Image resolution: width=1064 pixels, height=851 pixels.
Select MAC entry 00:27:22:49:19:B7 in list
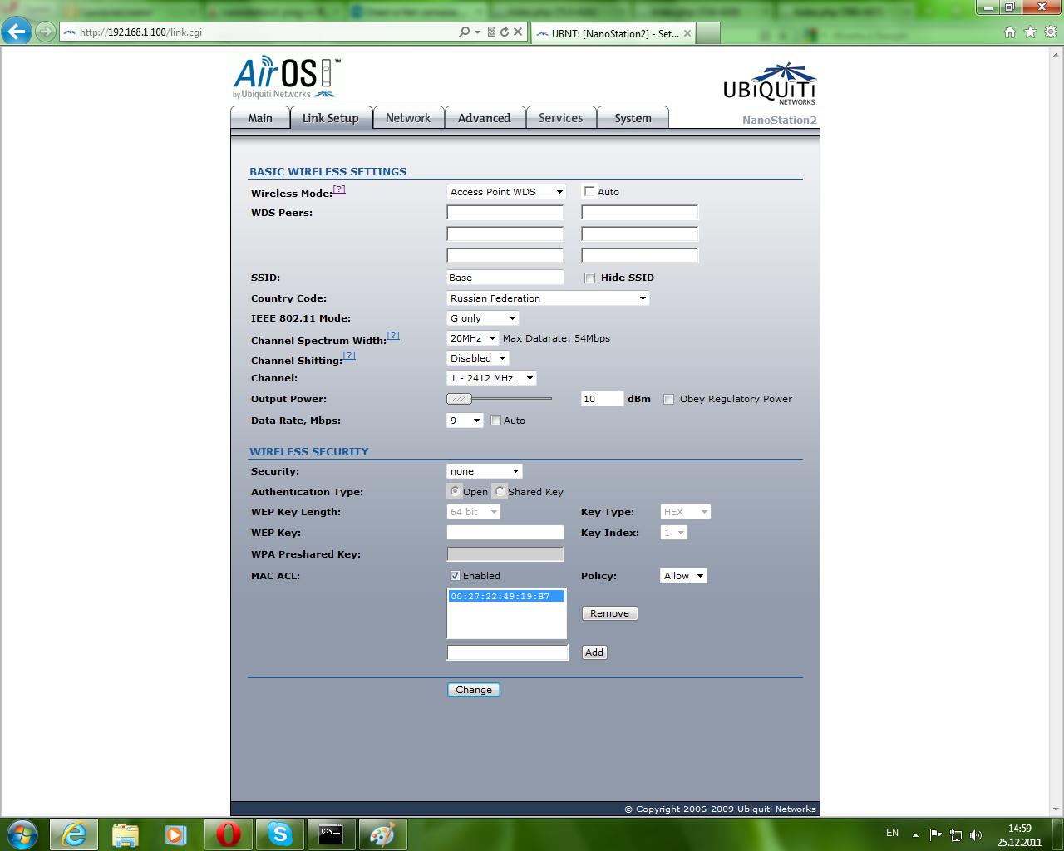point(506,596)
